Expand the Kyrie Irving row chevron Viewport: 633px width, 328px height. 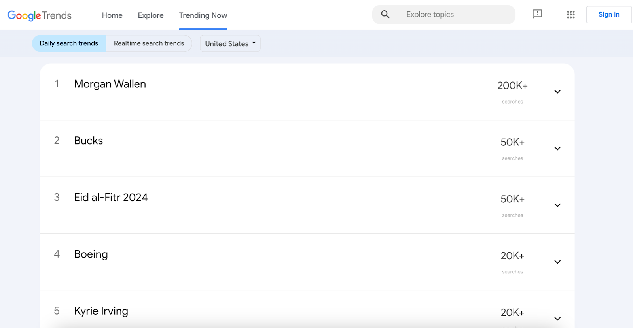coord(557,319)
